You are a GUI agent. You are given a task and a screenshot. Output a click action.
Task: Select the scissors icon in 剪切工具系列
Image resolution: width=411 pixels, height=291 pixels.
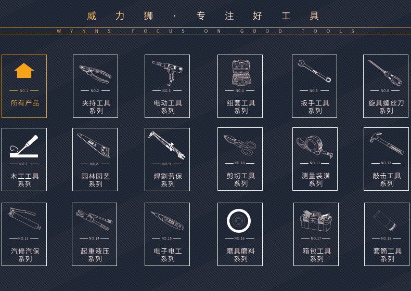[x=240, y=145]
